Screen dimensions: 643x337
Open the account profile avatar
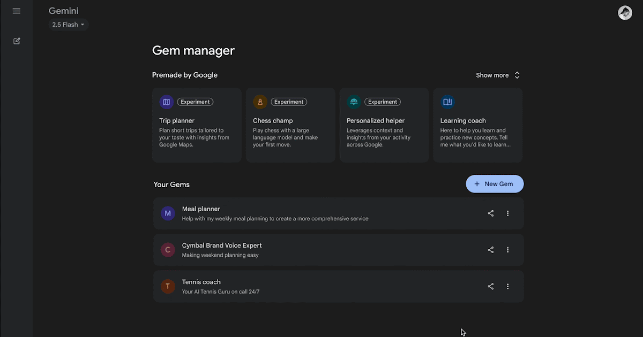625,13
